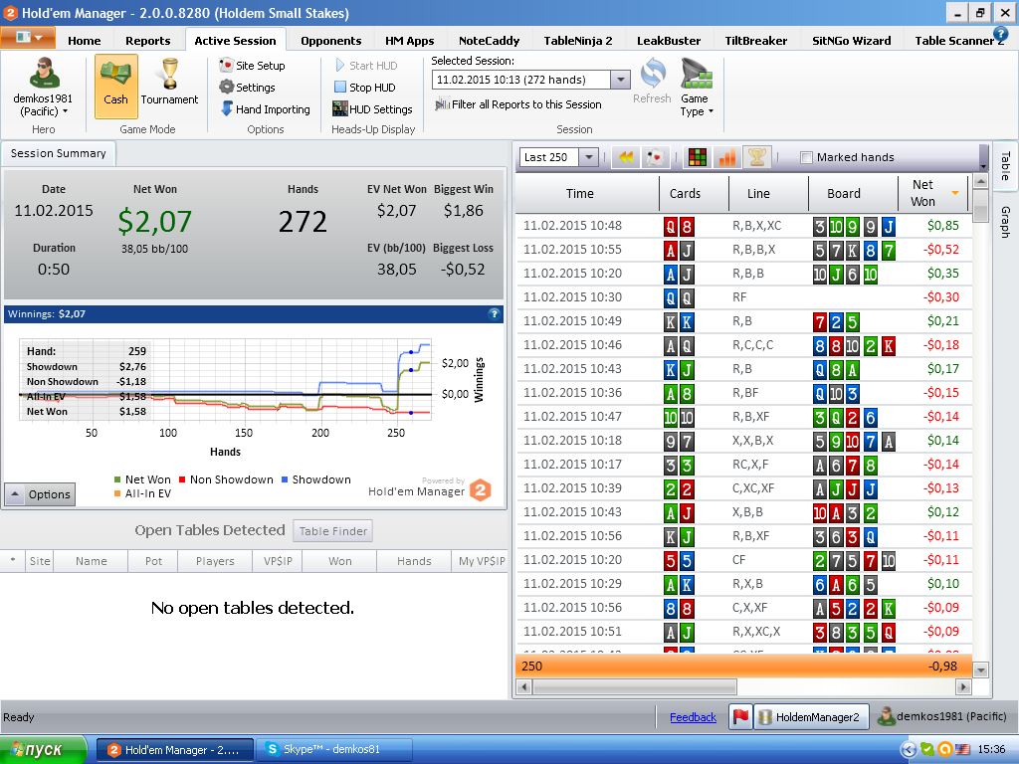Select Tournament game mode
Image resolution: width=1019 pixels, height=764 pixels.
point(169,82)
